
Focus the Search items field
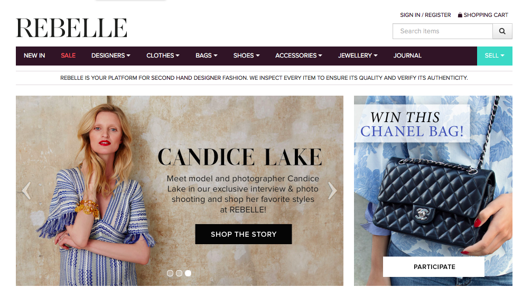tap(442, 31)
